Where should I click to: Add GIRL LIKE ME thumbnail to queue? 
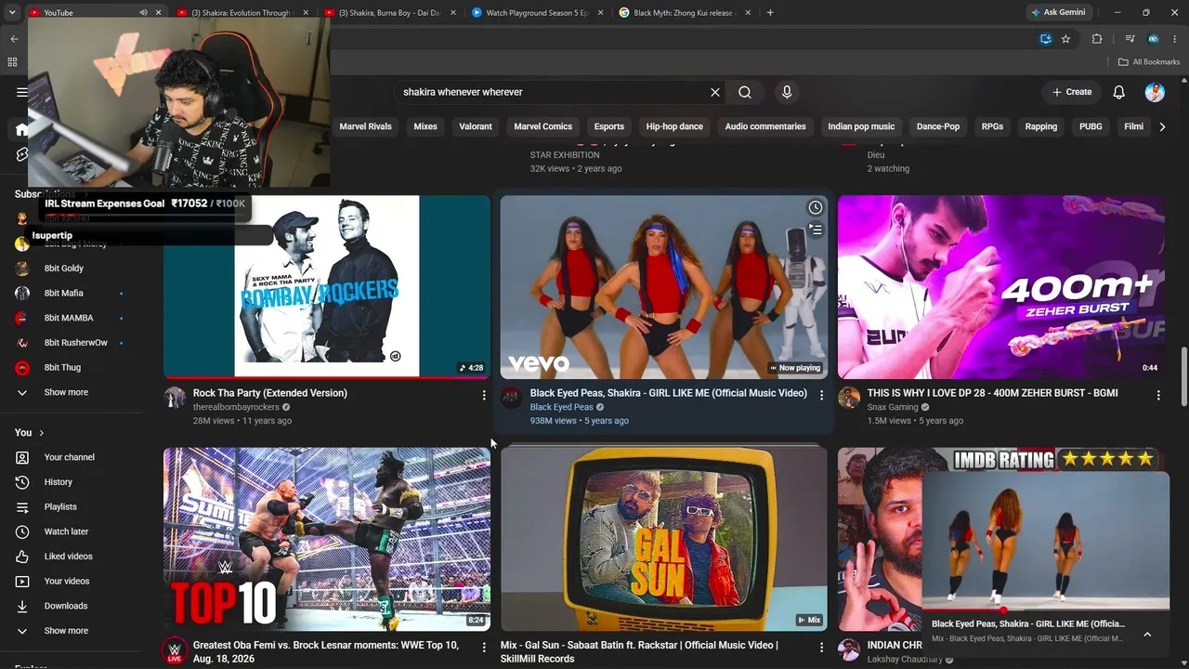[x=815, y=230]
